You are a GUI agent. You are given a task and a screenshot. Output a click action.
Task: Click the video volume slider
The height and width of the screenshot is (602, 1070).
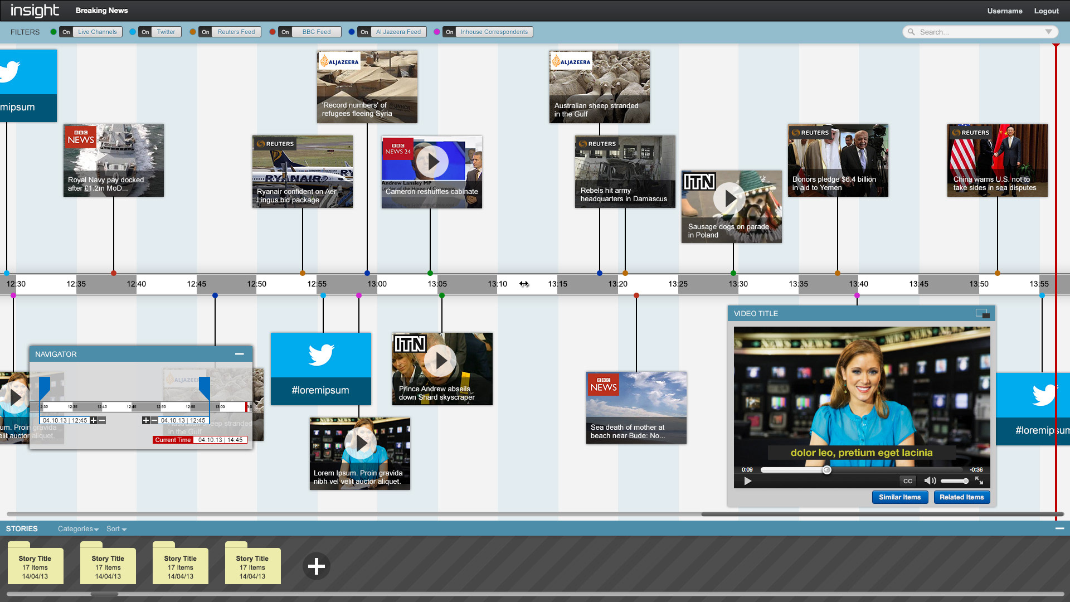(x=955, y=480)
